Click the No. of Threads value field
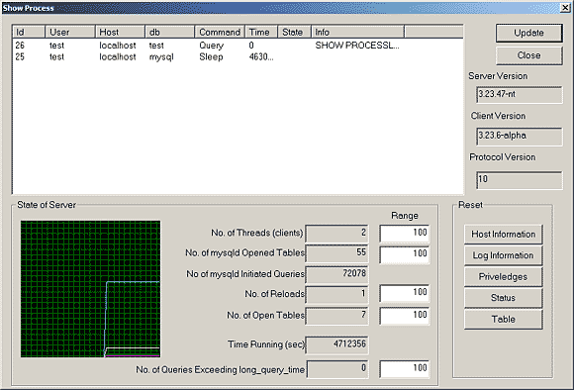574x390 pixels. coord(336,234)
